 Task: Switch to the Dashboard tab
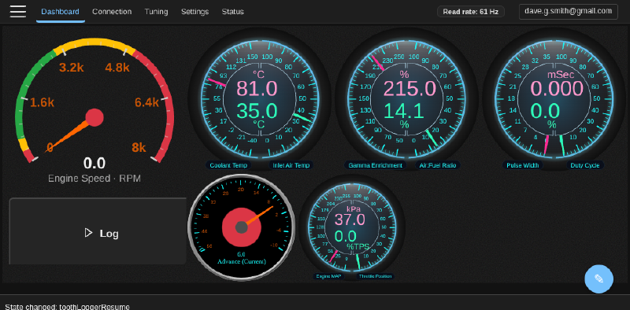61,12
